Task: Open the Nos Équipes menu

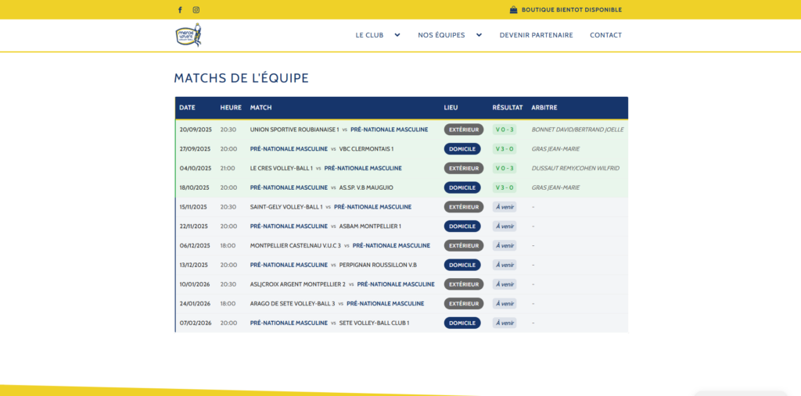Action: point(441,35)
